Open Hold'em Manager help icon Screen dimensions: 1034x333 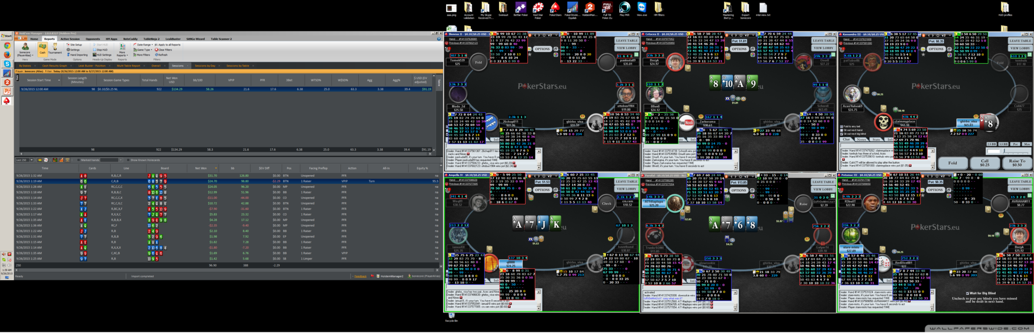[439, 39]
